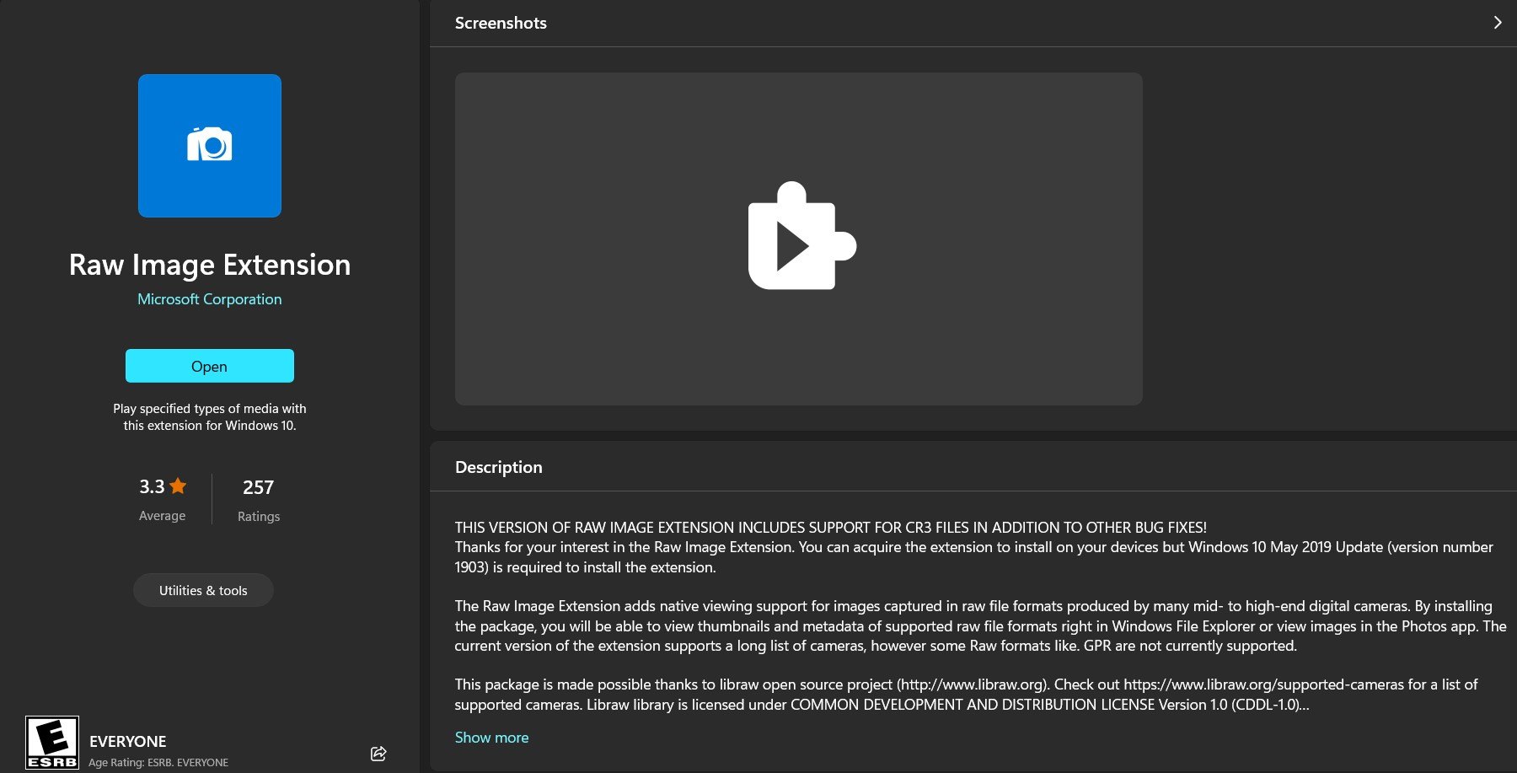This screenshot has width=1517, height=773.
Task: Click the 'THIS VERSION OF RAW IMAGE EXTENSION' headline text
Action: coord(831,528)
